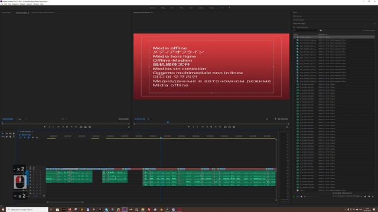Step back one frame in Program monitor
This screenshot has height=212, width=378.
207,127
